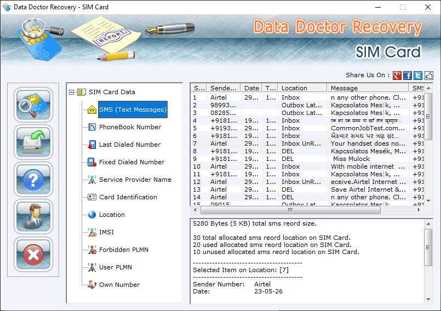Screen dimensions: 441x311
Task: Select Service Provider Name tree item
Action: 135,180
